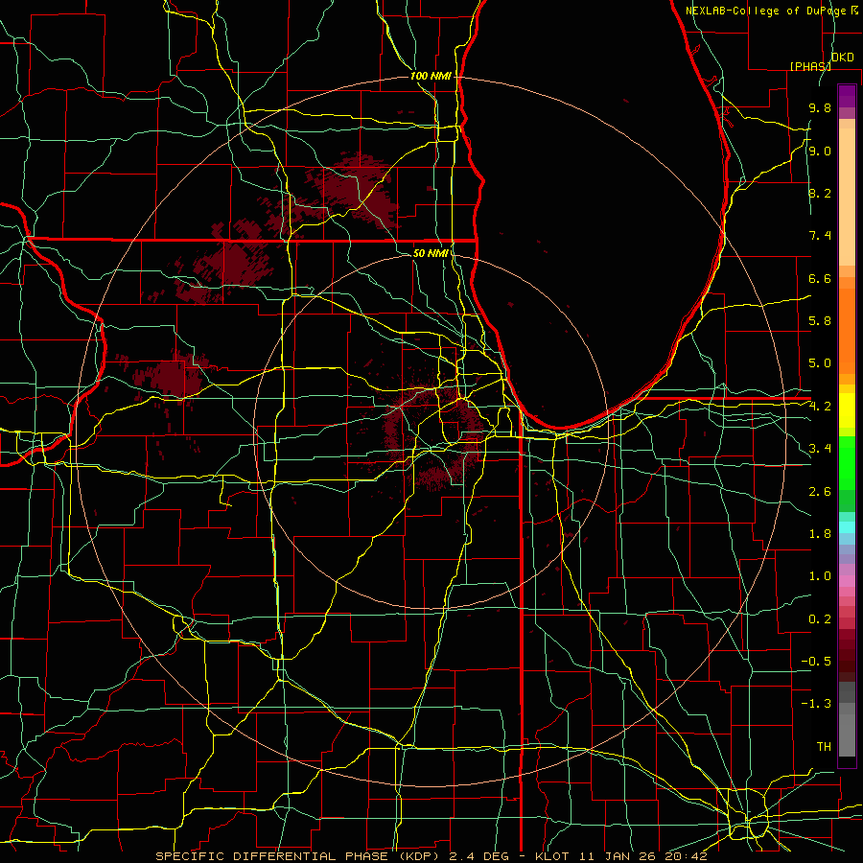
Task: Click the 1.8 value on the scale
Action: 820,534
